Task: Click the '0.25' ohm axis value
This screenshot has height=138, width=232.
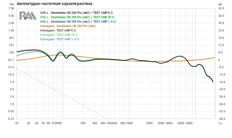Action: pos(11,119)
